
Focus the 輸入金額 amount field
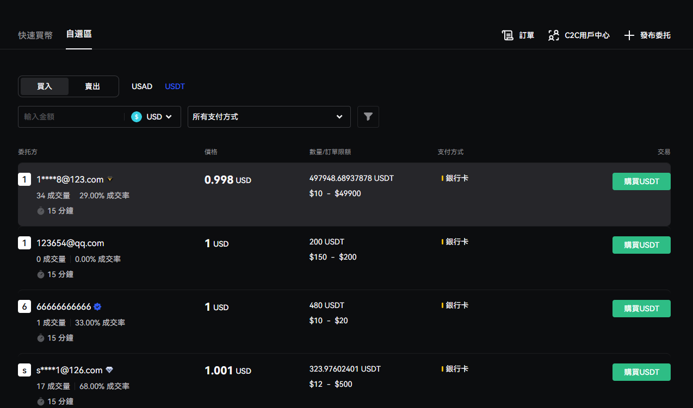click(71, 117)
